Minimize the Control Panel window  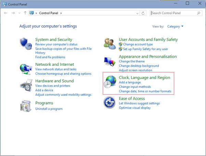(176, 3)
